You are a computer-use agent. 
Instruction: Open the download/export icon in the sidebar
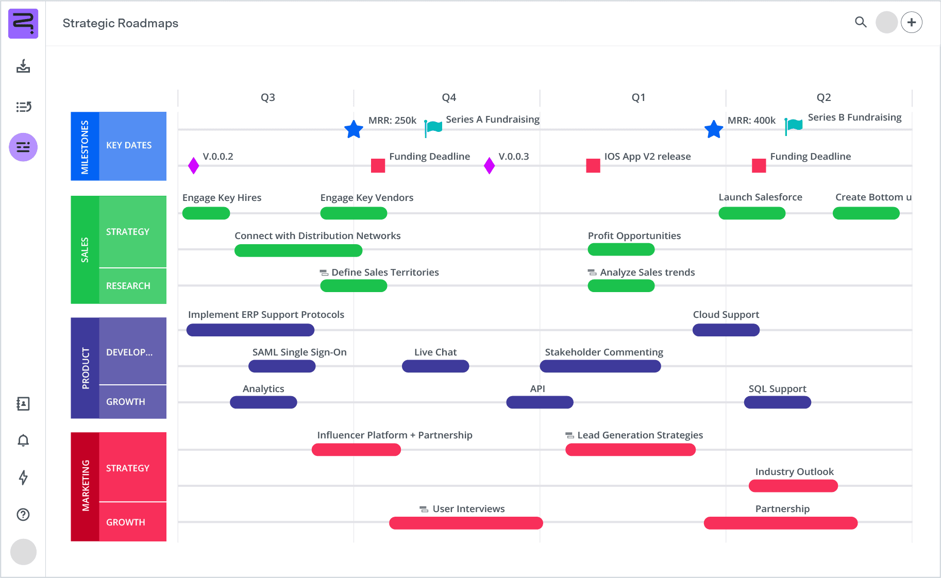click(x=23, y=67)
